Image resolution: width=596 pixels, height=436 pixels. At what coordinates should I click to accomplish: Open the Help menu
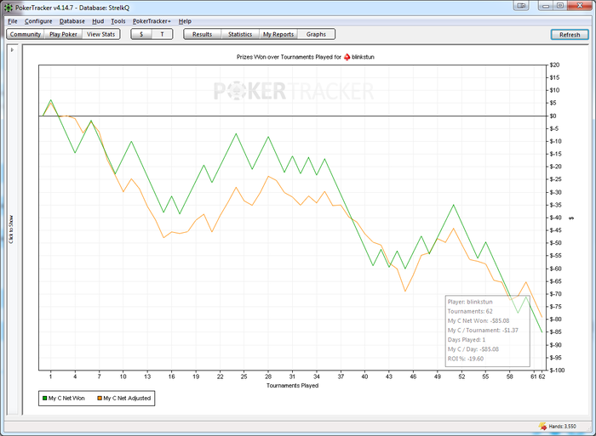pyautogui.click(x=185, y=21)
